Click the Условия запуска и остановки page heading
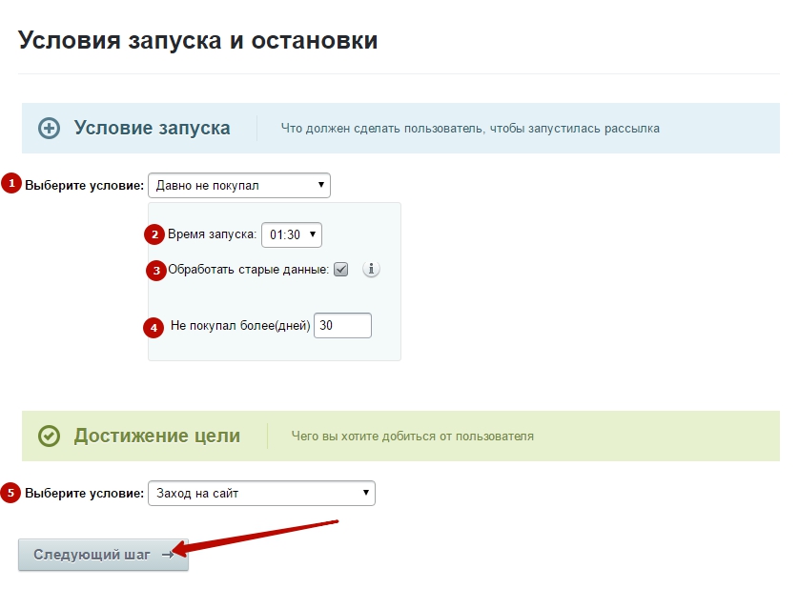The image size is (799, 589). tap(197, 40)
